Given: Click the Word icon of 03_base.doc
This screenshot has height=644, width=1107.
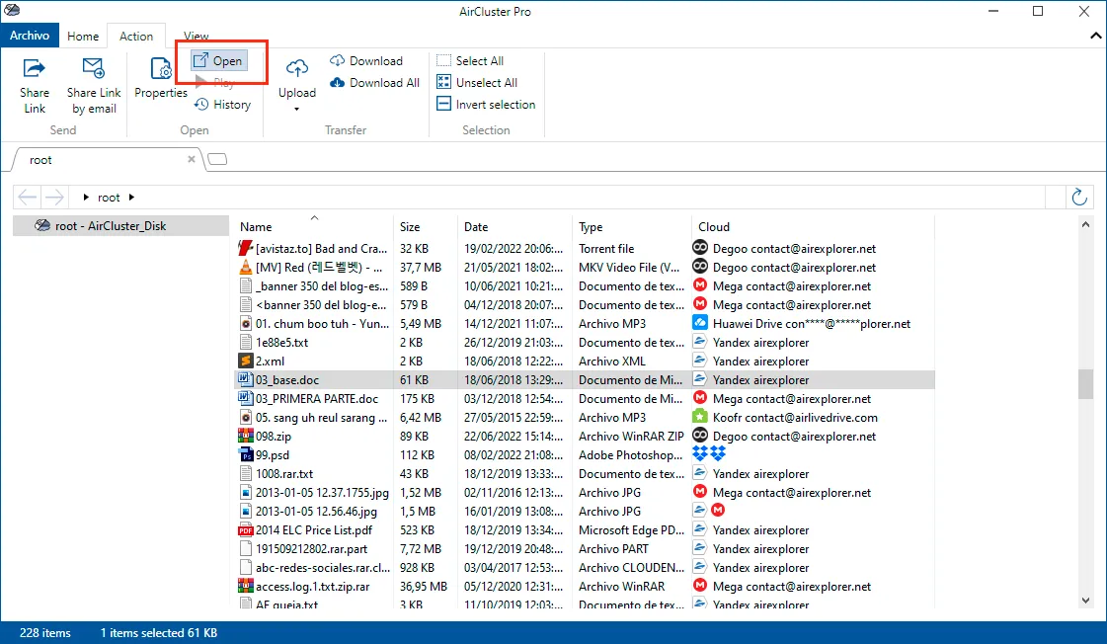Looking at the screenshot, I should (246, 380).
